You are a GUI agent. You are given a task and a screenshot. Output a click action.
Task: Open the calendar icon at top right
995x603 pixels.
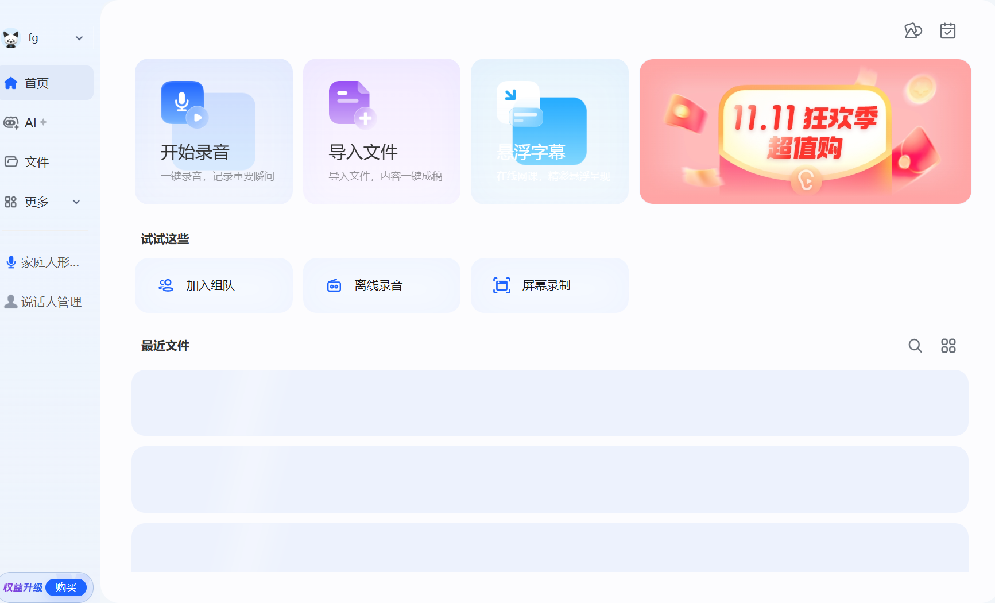(947, 31)
